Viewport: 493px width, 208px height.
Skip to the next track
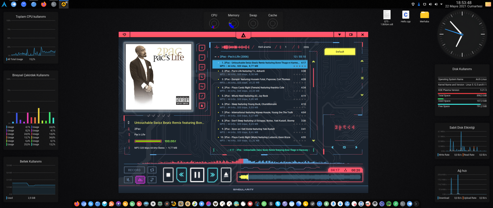point(213,175)
